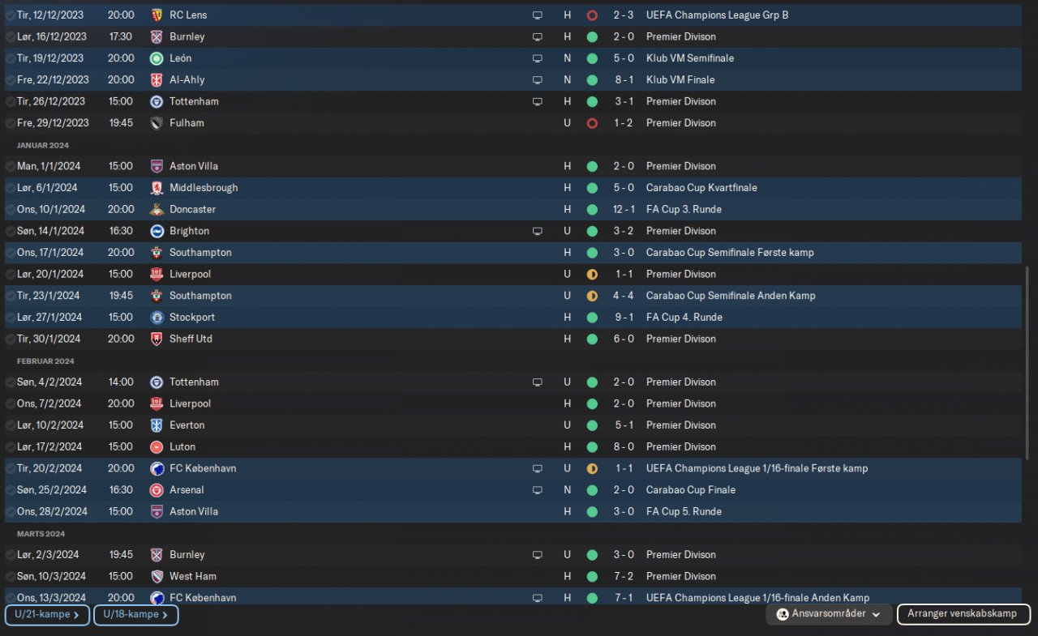The height and width of the screenshot is (636, 1038).
Task: Click the red loss indicator for Fulham match
Action: click(592, 123)
